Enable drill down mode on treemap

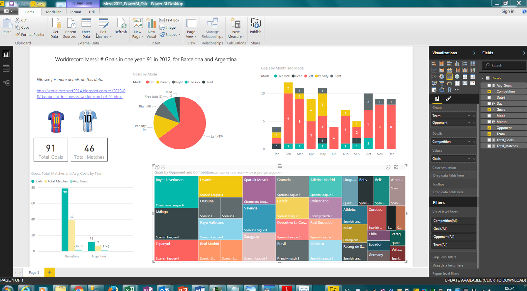coord(388,167)
